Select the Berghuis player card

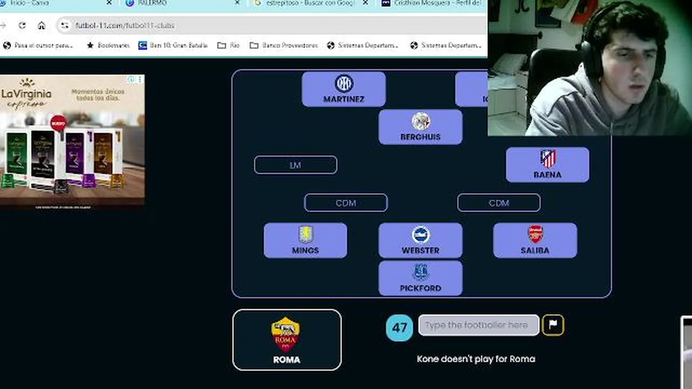coord(421,127)
